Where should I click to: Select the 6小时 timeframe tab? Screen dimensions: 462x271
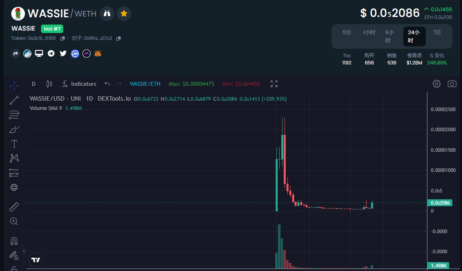[x=390, y=36]
